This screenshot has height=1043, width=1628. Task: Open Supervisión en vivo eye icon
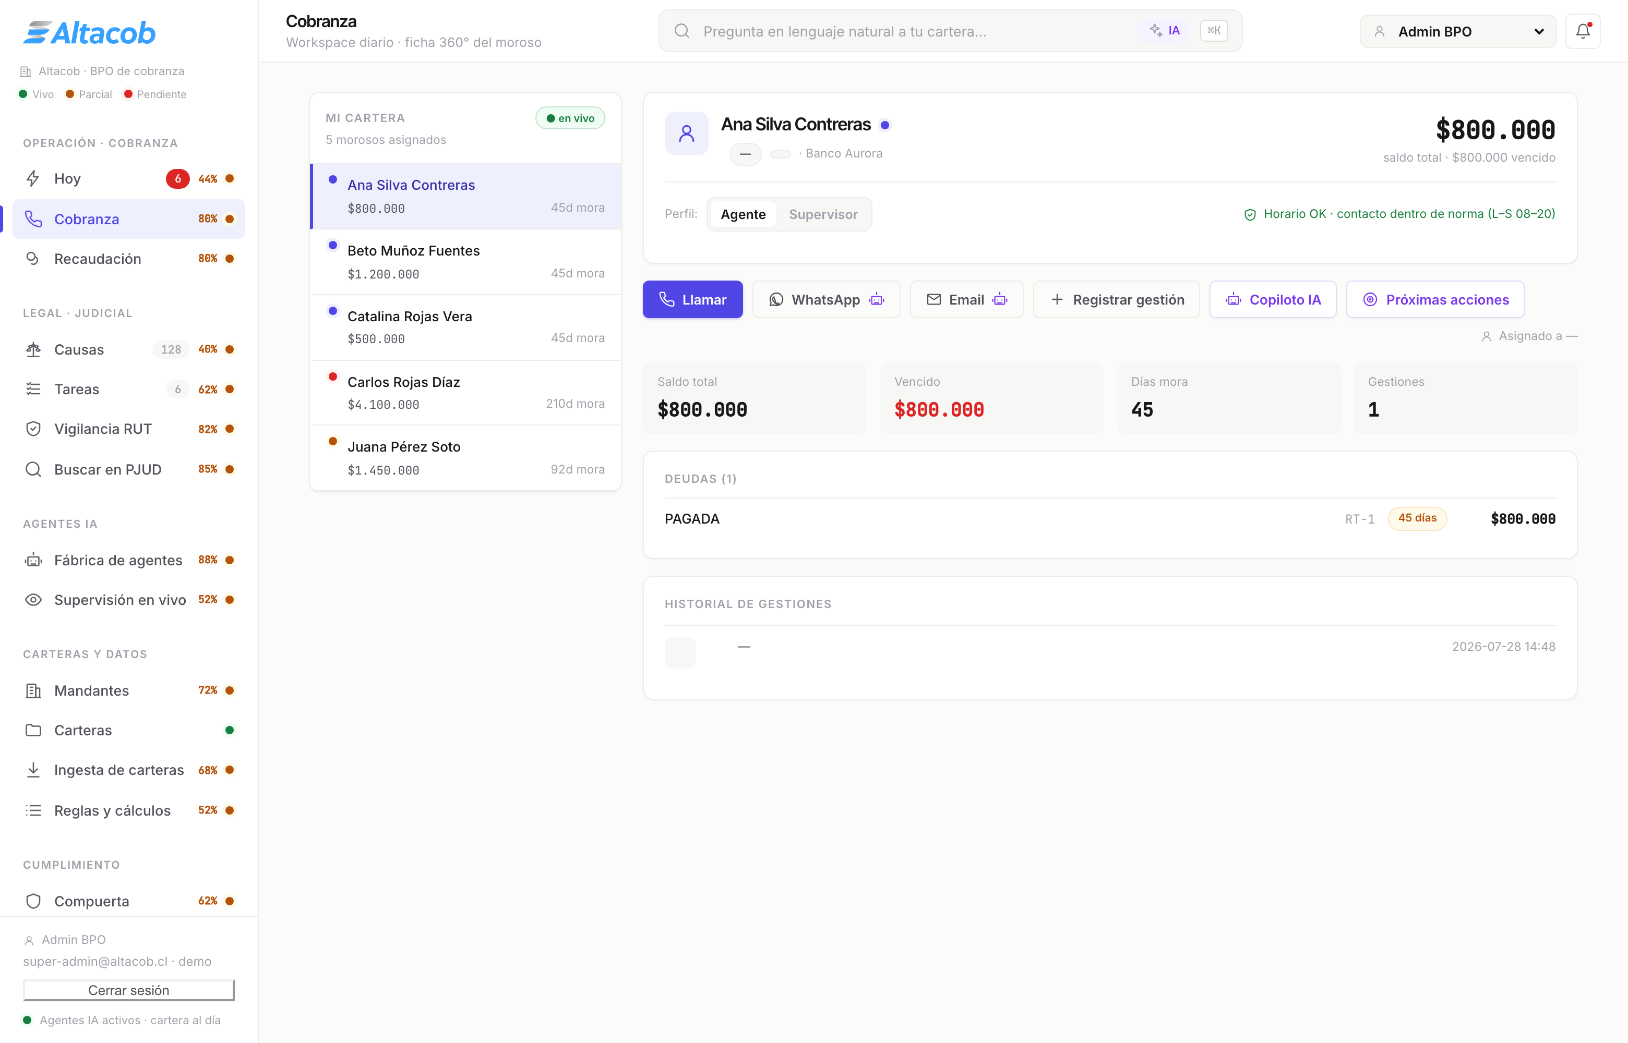click(x=33, y=600)
